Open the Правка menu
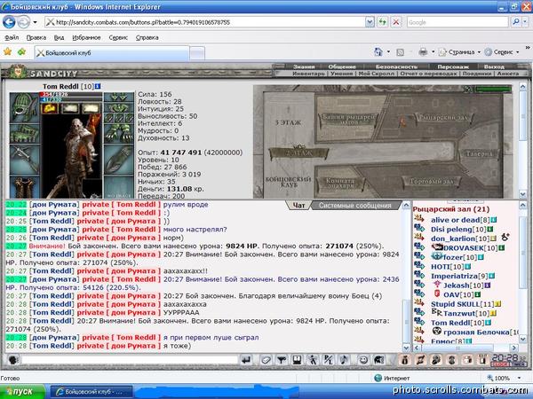This screenshot has height=399, width=533. [36, 37]
